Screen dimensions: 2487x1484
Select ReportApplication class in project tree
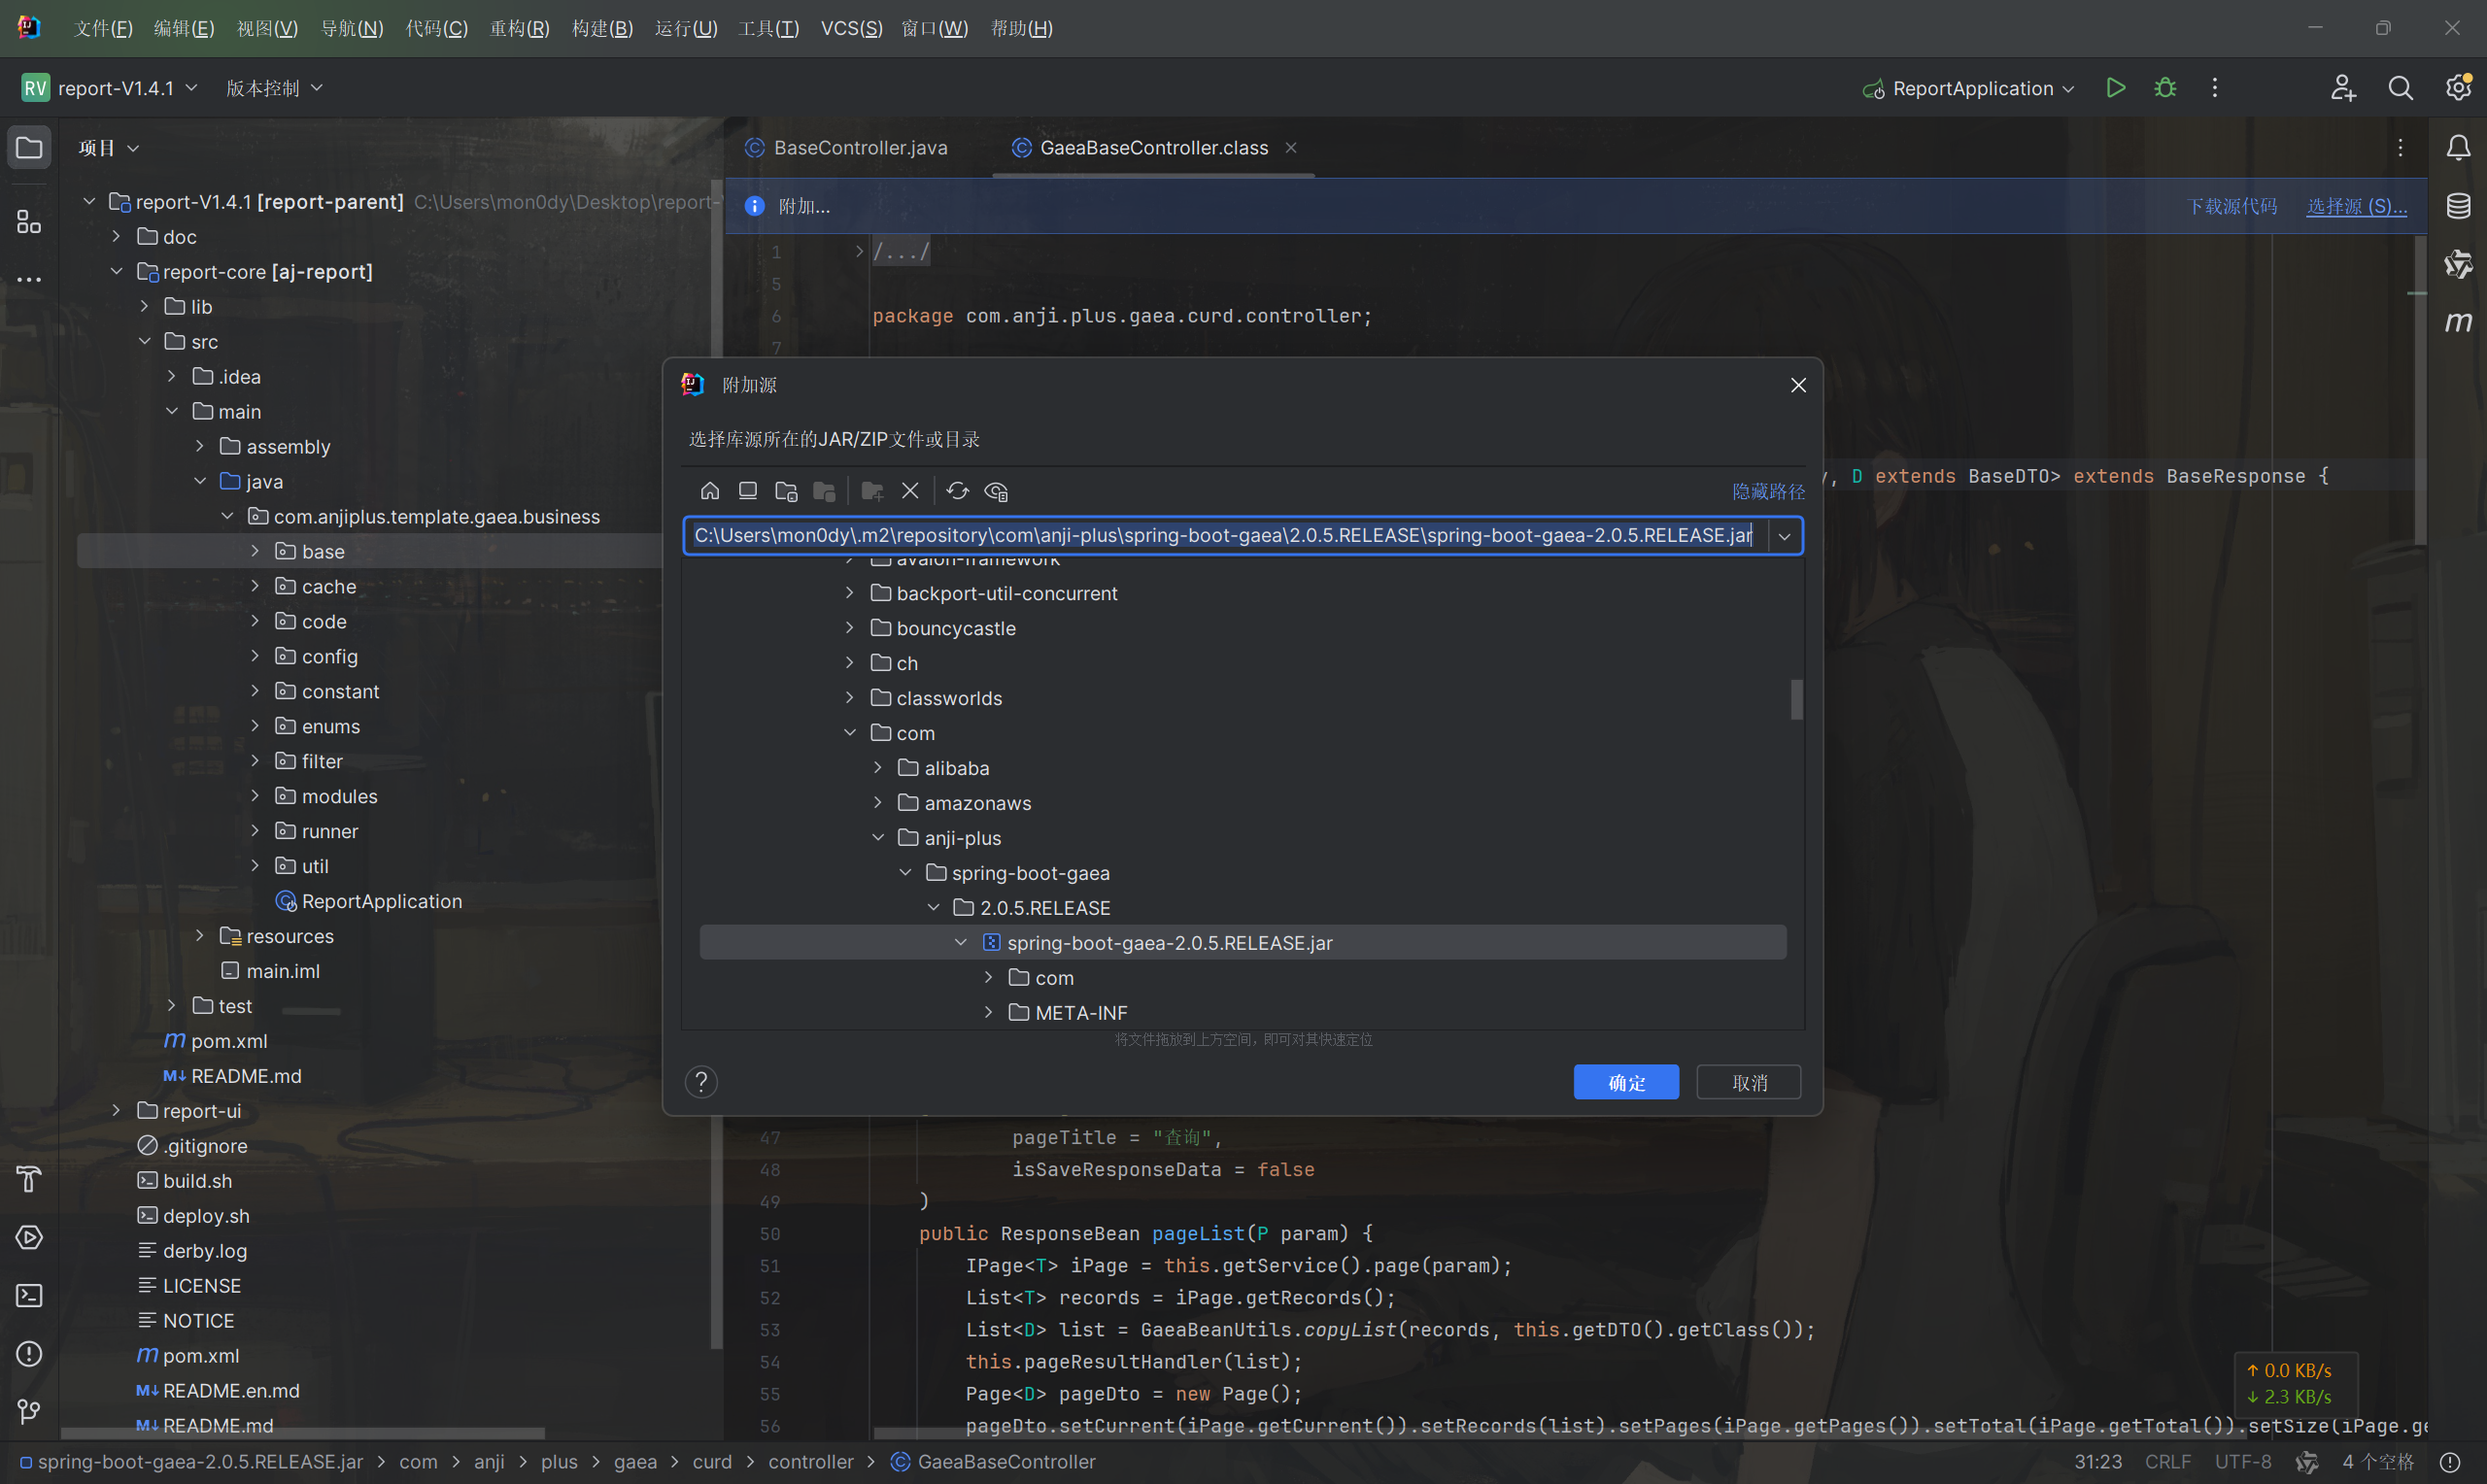368,901
